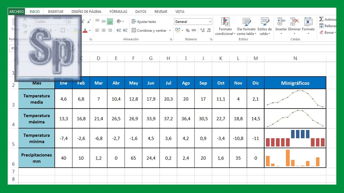Toggle Ajustar texto wrapping
Viewport: 344px width, 193px height.
tap(144, 22)
